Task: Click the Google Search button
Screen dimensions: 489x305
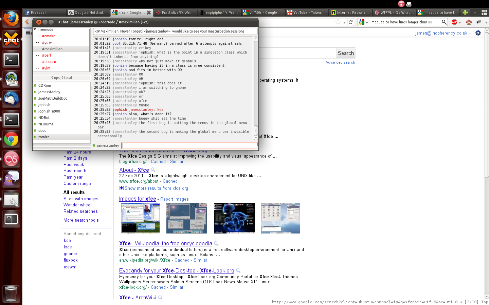Action: pyautogui.click(x=346, y=53)
